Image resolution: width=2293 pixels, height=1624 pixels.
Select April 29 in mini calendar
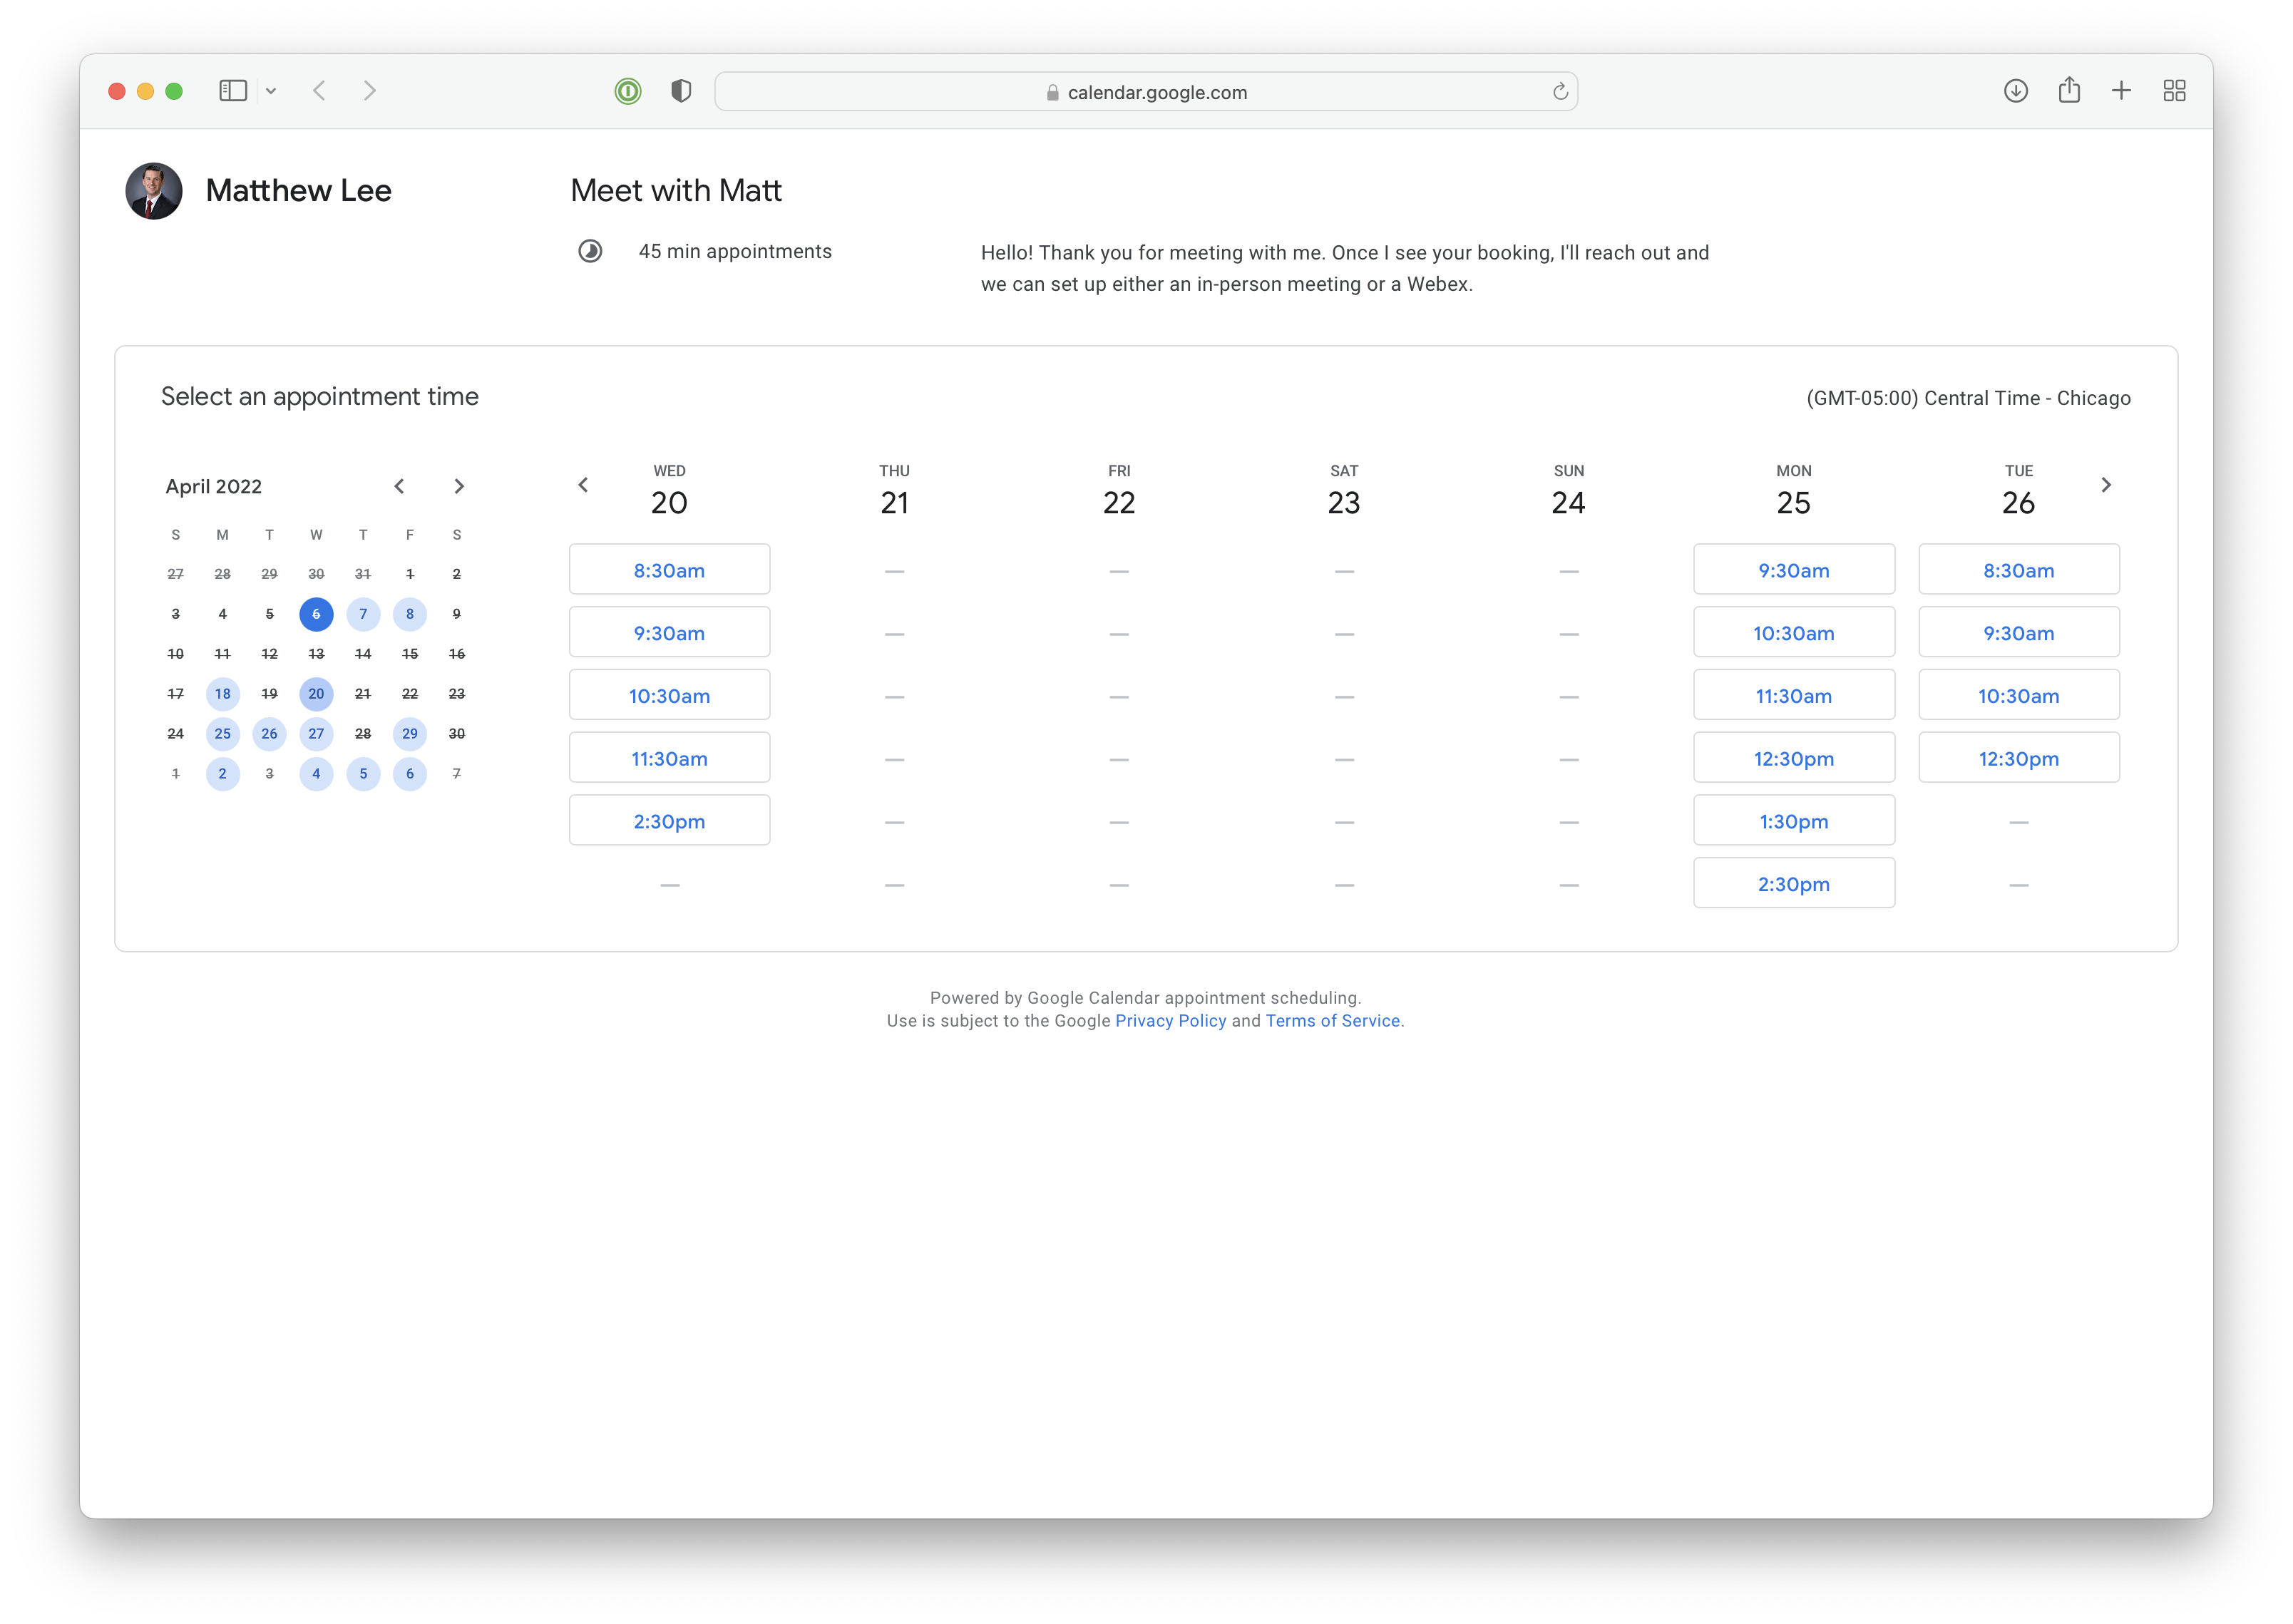(x=410, y=734)
